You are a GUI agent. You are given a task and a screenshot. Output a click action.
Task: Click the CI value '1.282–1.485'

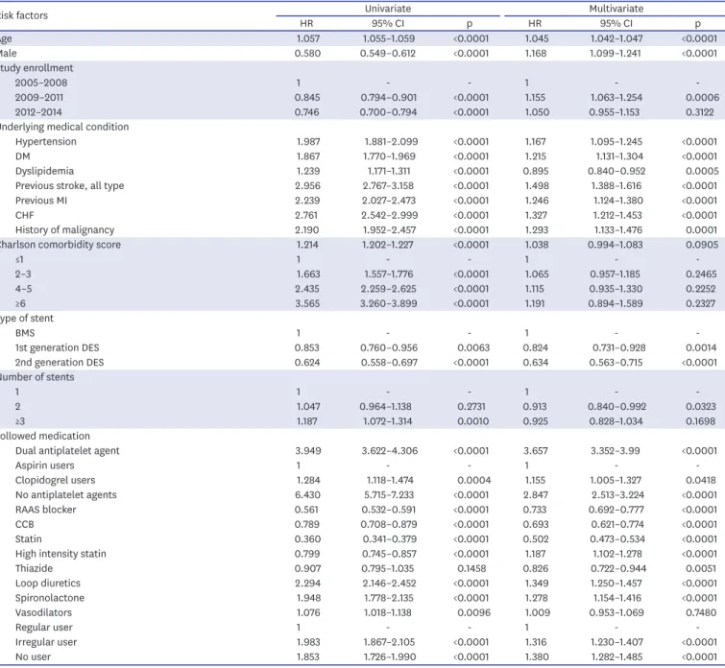click(616, 656)
